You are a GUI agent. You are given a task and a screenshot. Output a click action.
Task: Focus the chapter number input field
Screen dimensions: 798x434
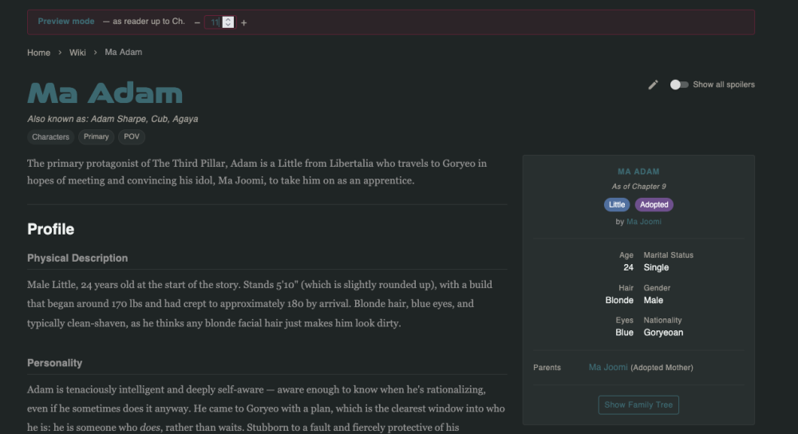pos(219,22)
